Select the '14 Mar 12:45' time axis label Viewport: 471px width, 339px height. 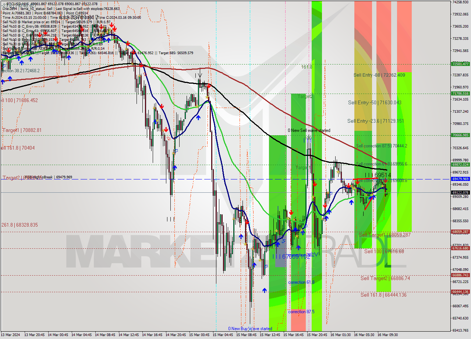point(128,335)
